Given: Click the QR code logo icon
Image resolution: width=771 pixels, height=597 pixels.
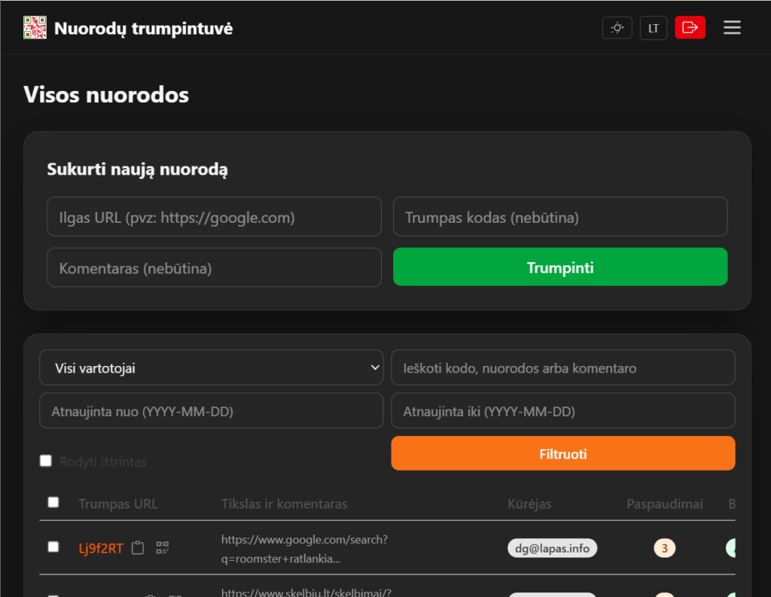Looking at the screenshot, I should point(35,28).
